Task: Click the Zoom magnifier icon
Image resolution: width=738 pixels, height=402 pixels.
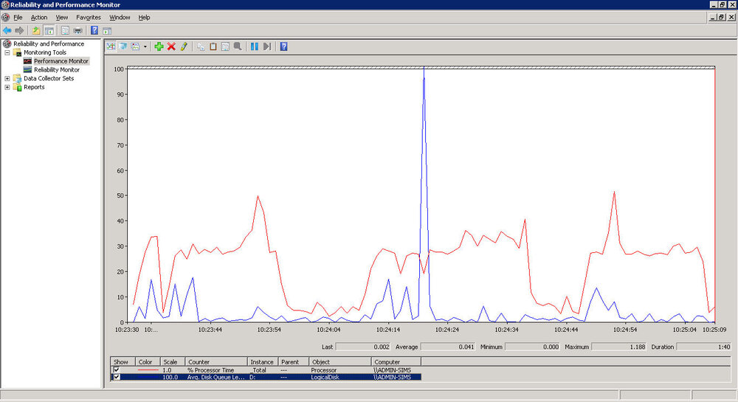Action: point(238,46)
